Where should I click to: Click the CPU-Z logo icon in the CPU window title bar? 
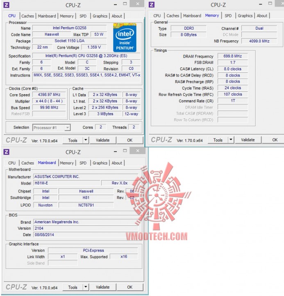[7, 5]
